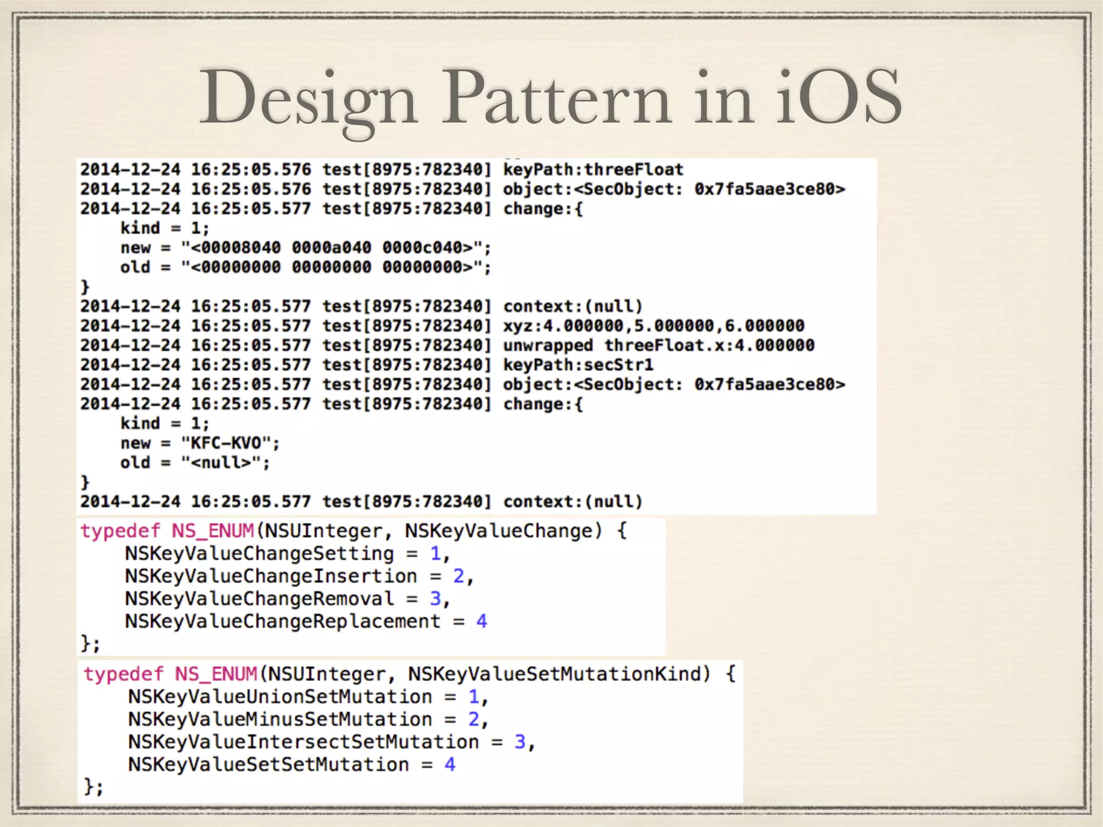The image size is (1103, 827).
Task: Click the typedef line declaring NSKeyValueSetMutationKind
Action: point(410,675)
